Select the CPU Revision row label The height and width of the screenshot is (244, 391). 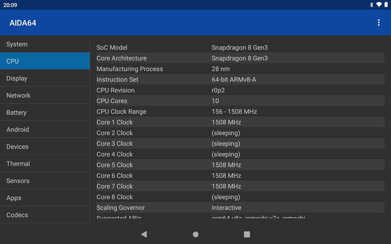coord(115,91)
